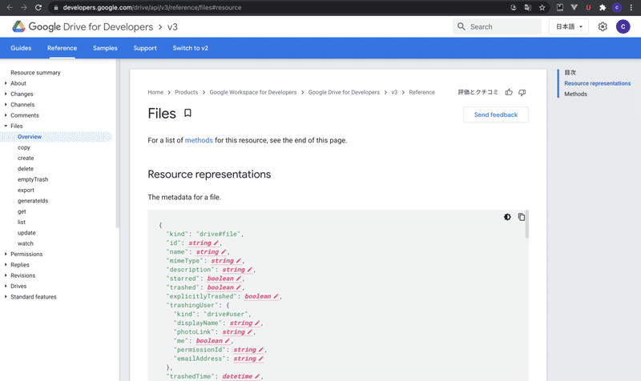Viewport: 641px width, 381px height.
Task: Click the red U extension icon
Action: [588, 7]
